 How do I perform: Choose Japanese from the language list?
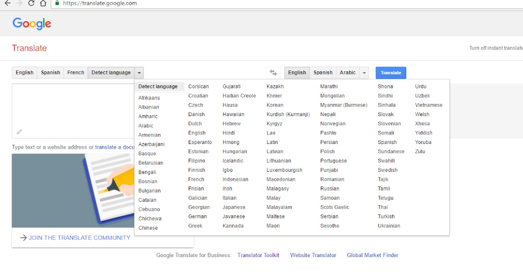234,207
